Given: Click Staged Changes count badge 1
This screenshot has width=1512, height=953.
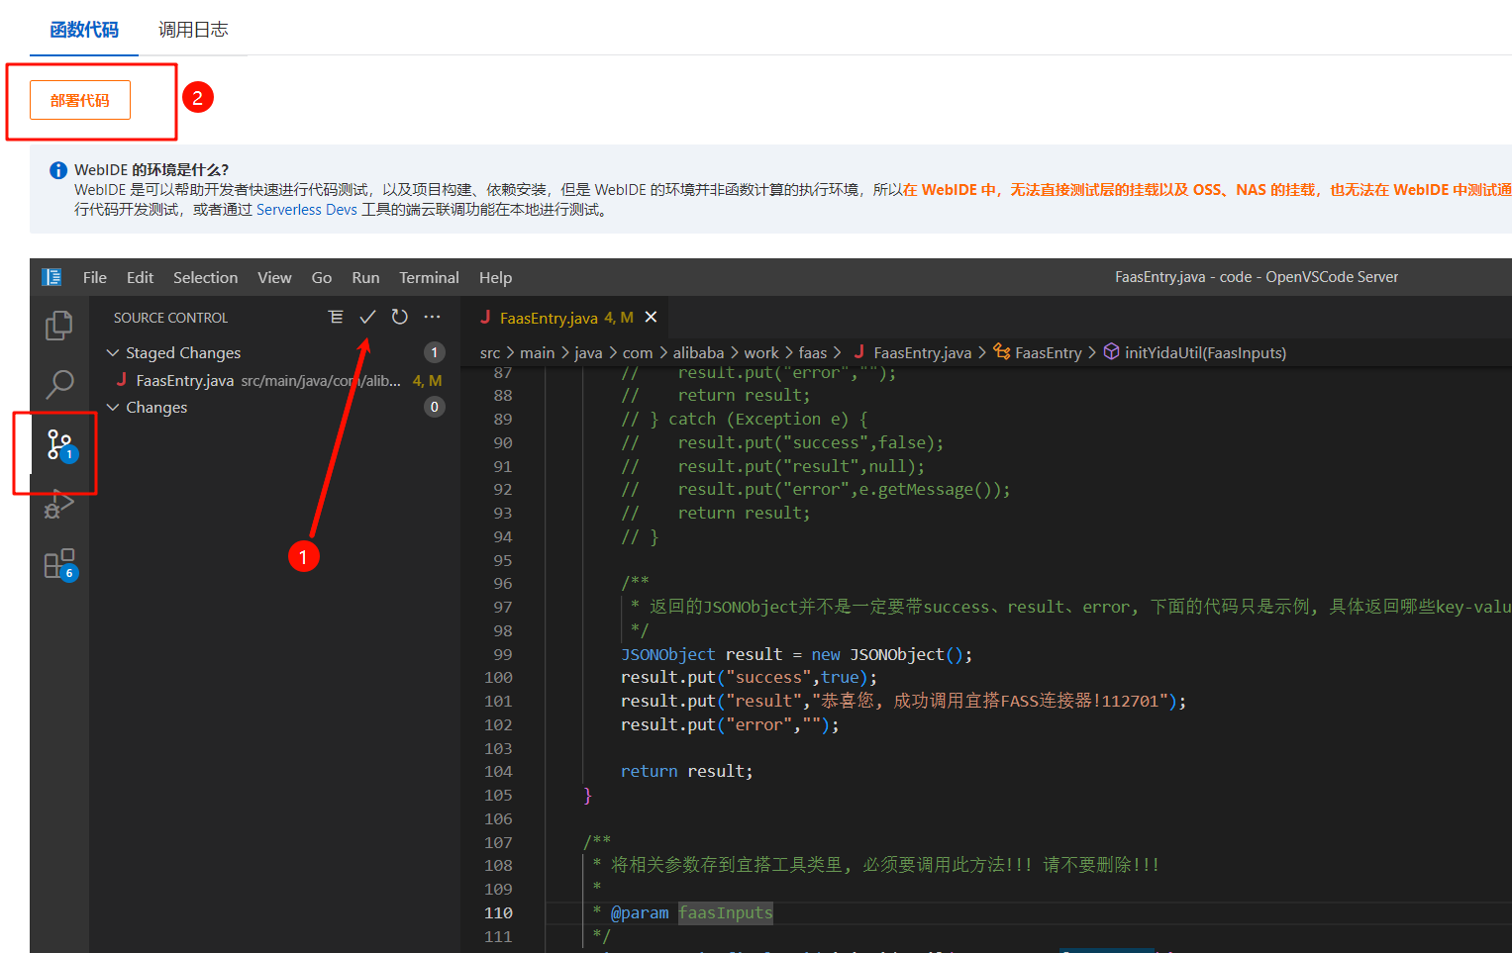Looking at the screenshot, I should click(x=434, y=352).
